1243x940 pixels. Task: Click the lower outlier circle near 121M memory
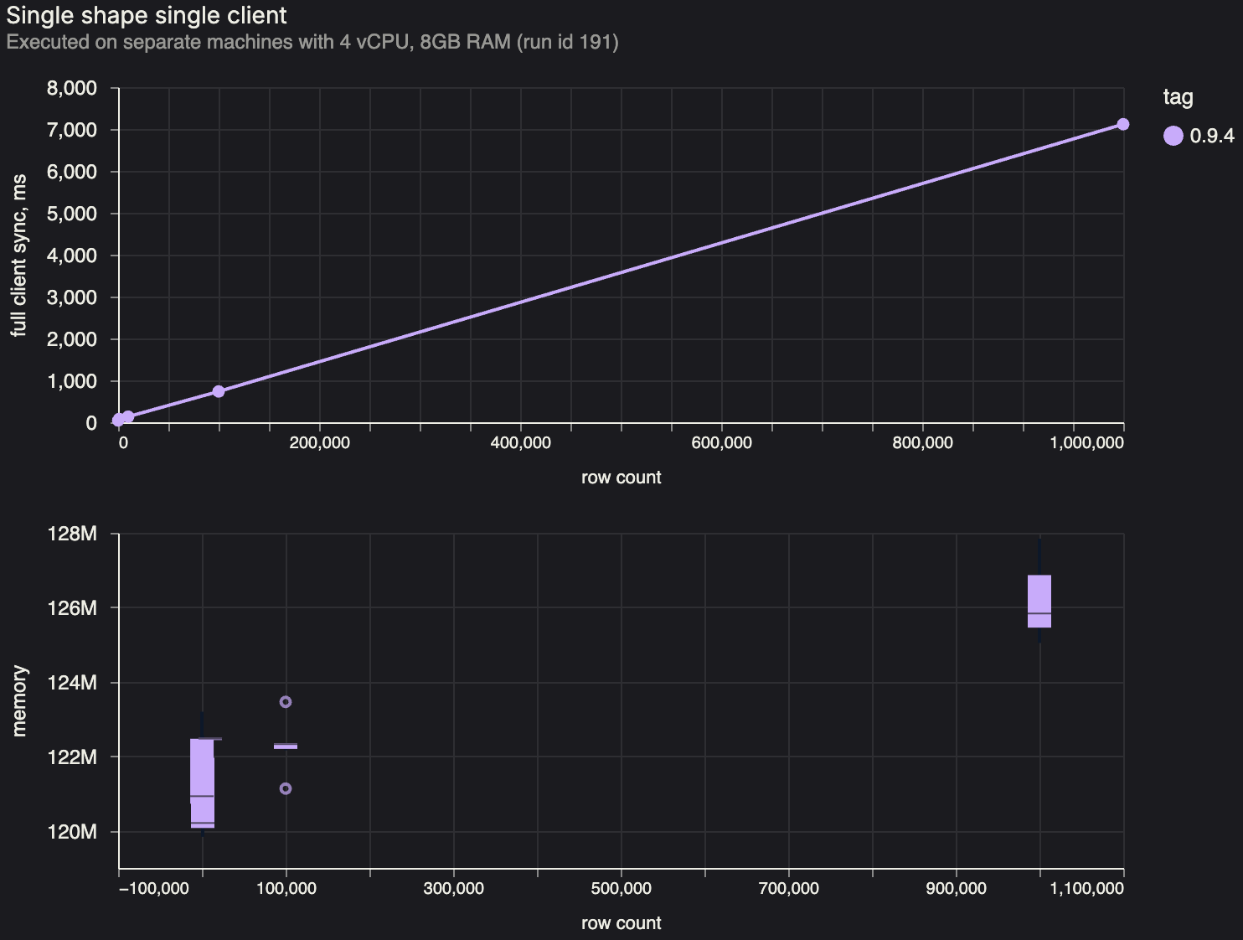click(286, 788)
